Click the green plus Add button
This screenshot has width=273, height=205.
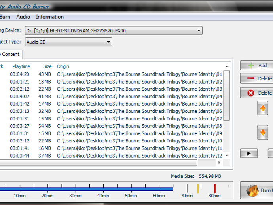point(257,65)
